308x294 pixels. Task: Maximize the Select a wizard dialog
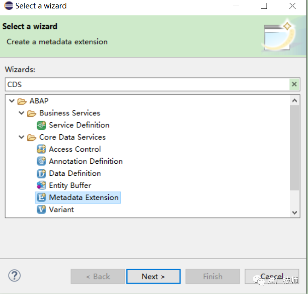264,6
